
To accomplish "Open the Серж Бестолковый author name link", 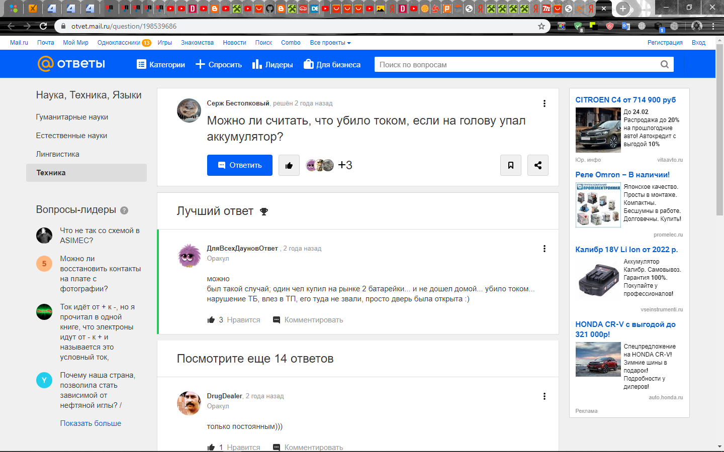I will click(238, 103).
